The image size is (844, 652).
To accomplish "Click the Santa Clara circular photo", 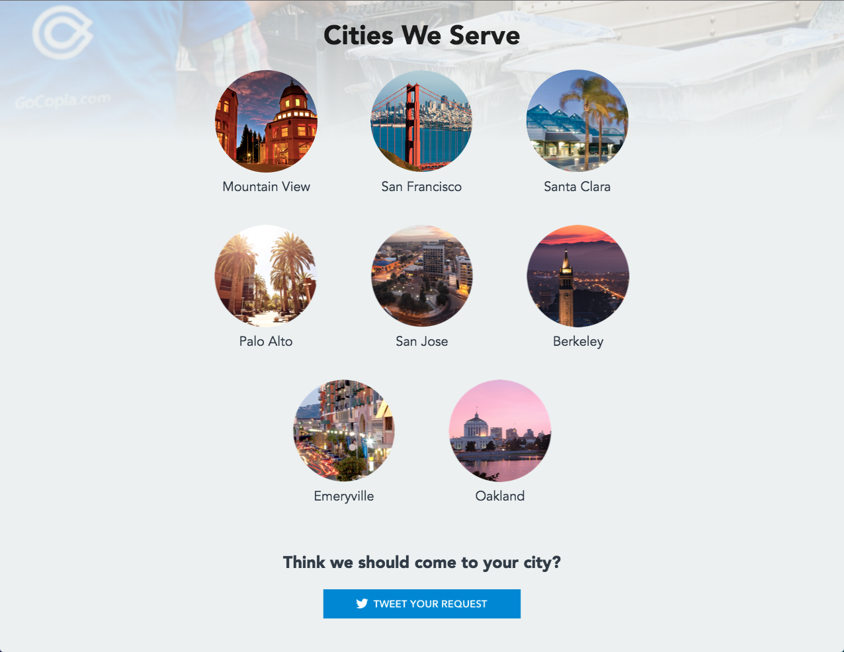I will tap(577, 121).
